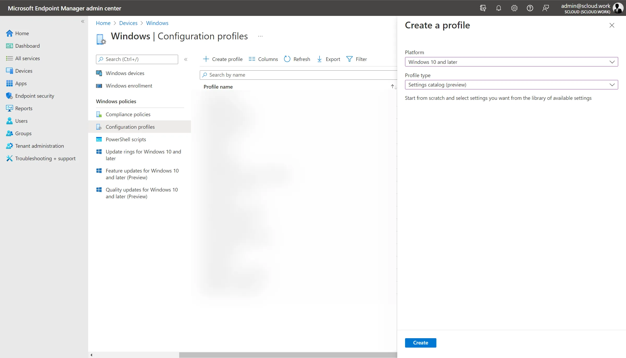Open the help question mark icon
626x358 pixels.
click(x=530, y=8)
